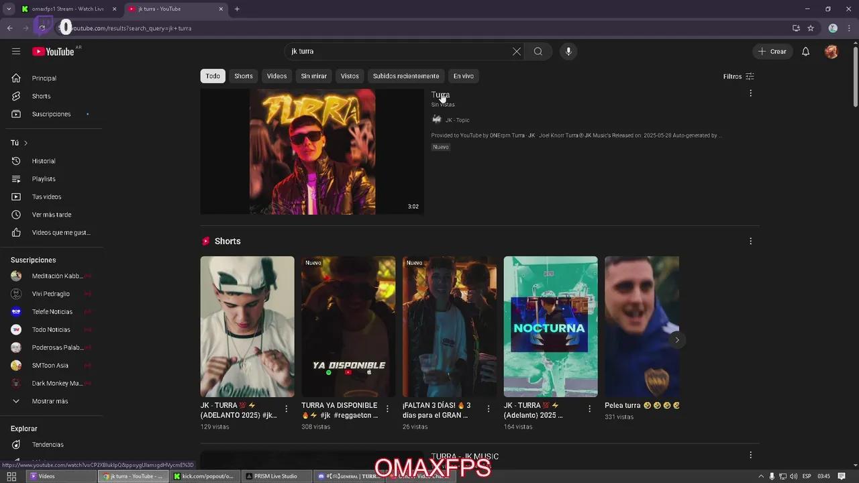Click the magnifier search button
Image resolution: width=859 pixels, height=483 pixels.
pyautogui.click(x=538, y=52)
